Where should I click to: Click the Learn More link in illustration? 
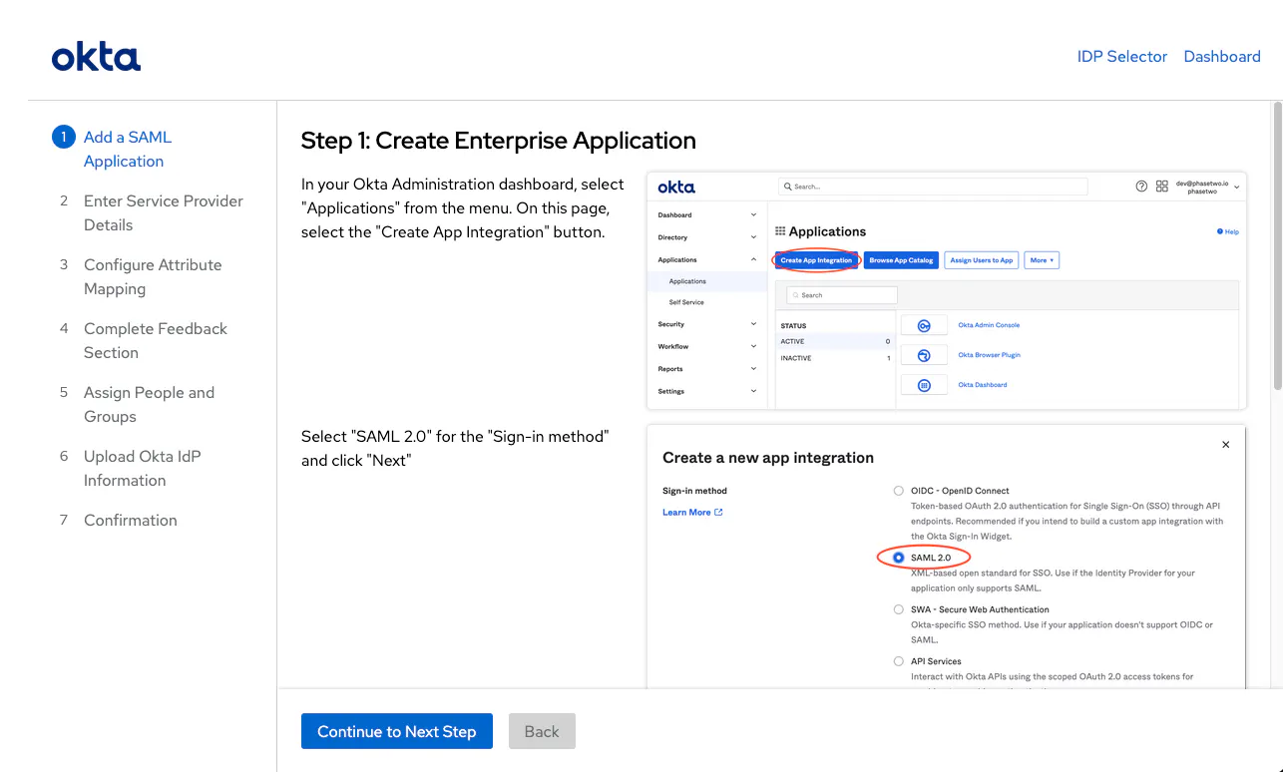(x=692, y=513)
